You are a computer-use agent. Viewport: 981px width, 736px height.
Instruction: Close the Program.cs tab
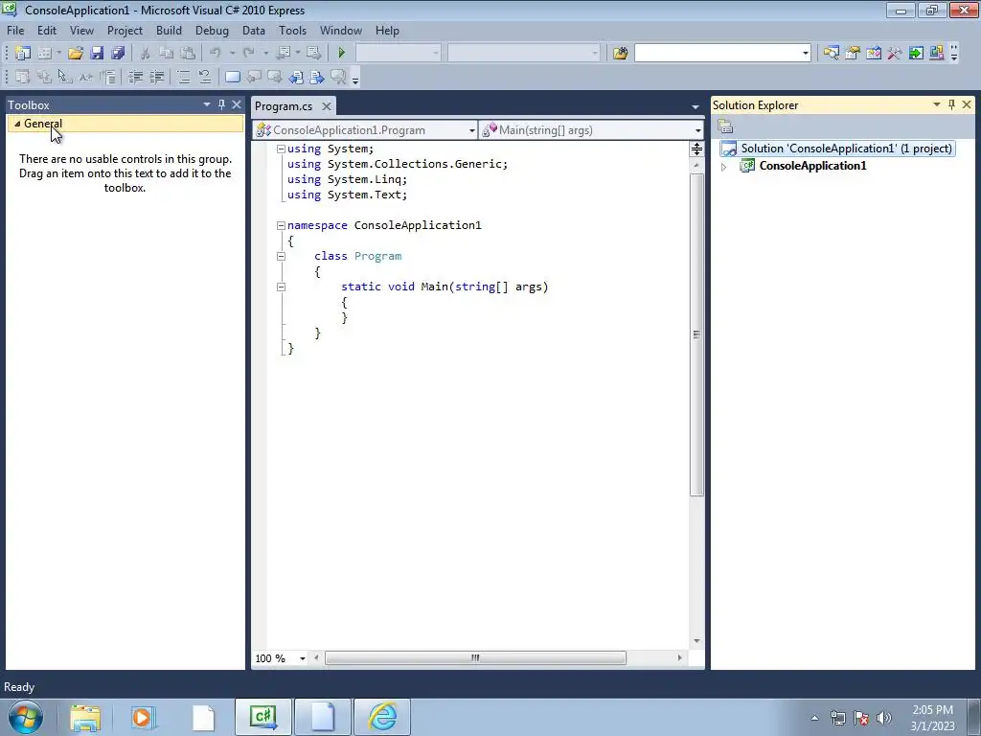click(327, 106)
